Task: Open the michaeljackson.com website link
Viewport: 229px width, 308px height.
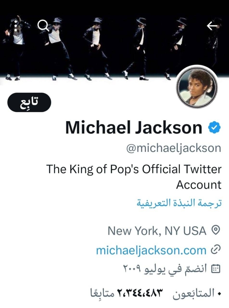Action: (151, 250)
